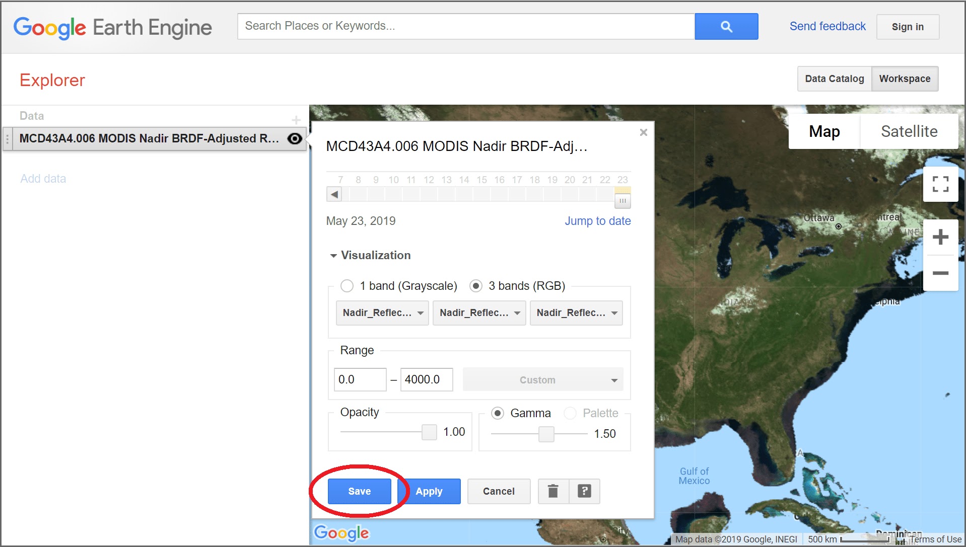This screenshot has height=547, width=966.
Task: Click the Opacity slider handle
Action: point(429,432)
